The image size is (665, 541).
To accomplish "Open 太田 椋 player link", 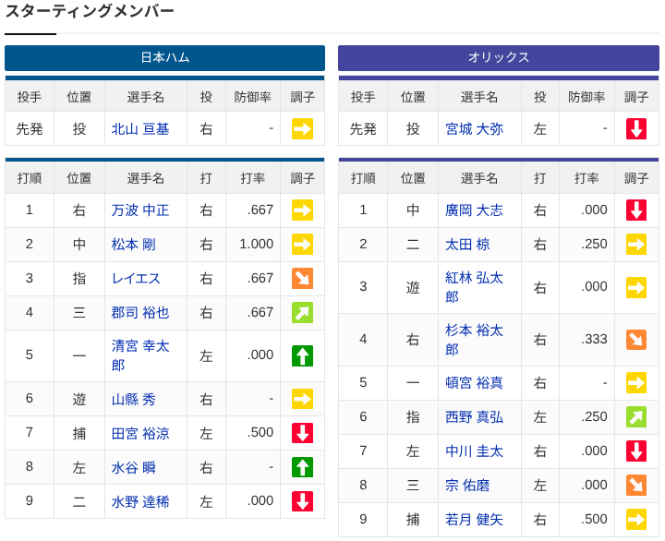I will (x=467, y=245).
